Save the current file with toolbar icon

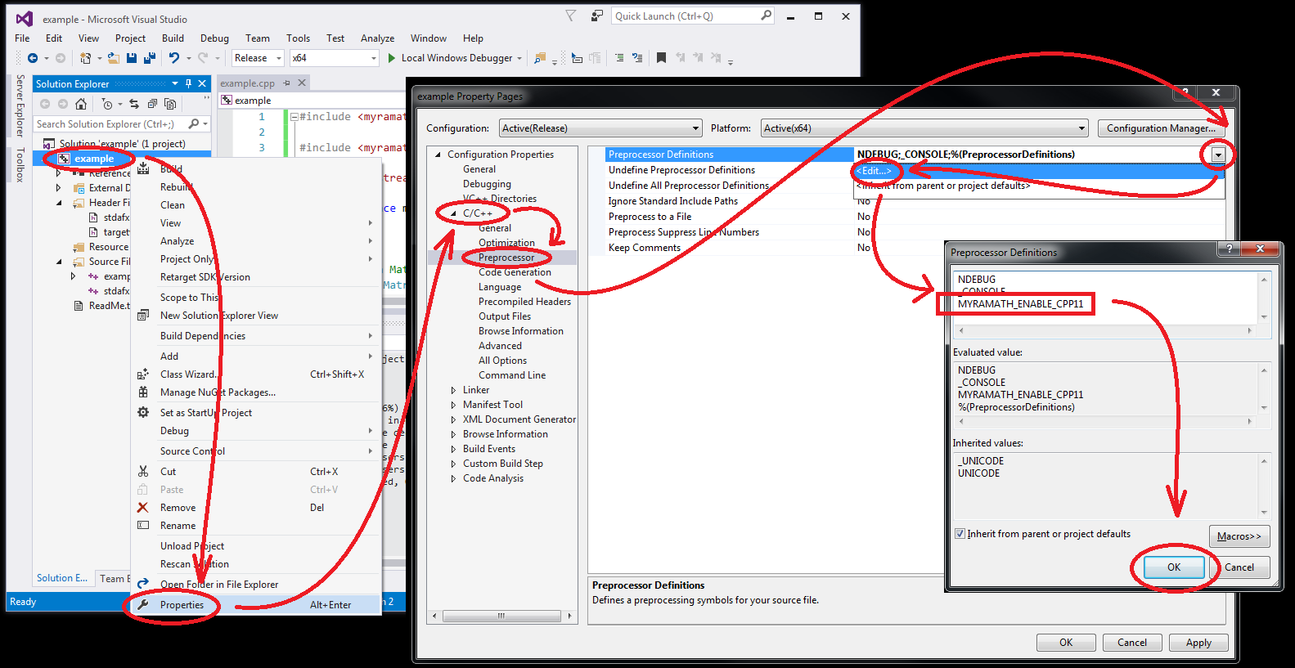(131, 58)
